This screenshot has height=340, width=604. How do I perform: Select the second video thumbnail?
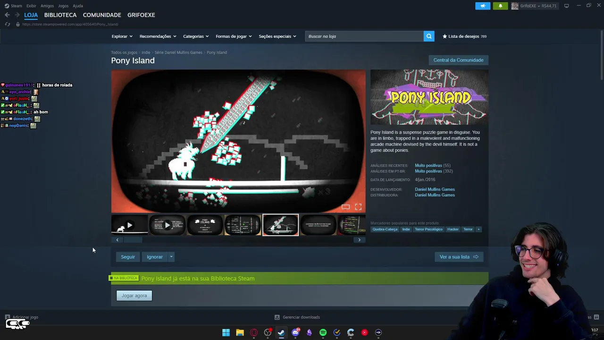click(167, 225)
